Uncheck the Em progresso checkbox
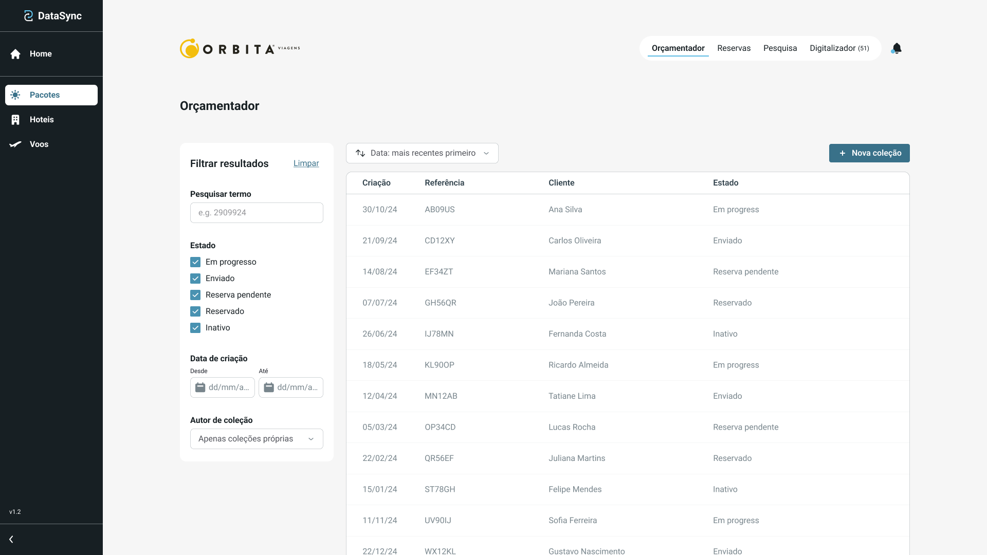987x555 pixels. [x=195, y=262]
